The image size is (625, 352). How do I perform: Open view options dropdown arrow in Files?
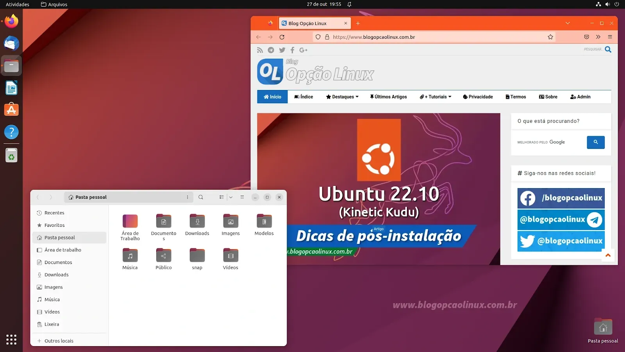click(231, 197)
